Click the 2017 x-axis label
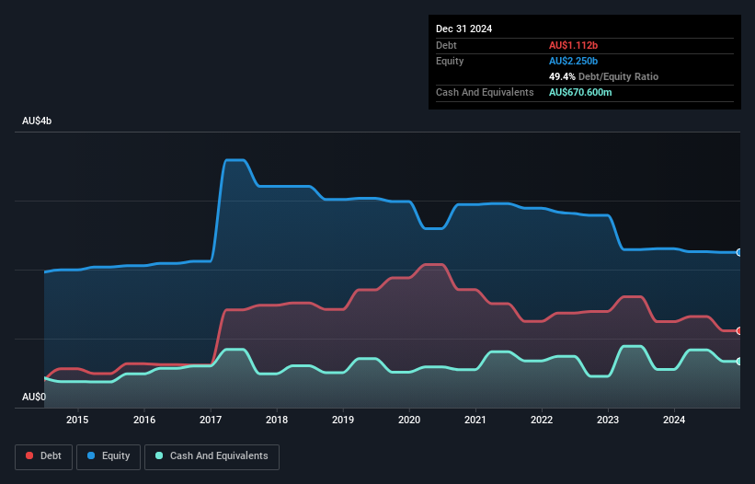The width and height of the screenshot is (755, 484). [211, 420]
